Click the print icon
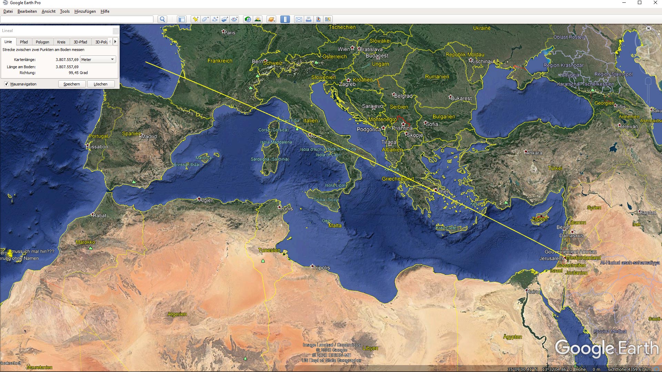This screenshot has height=372, width=662. click(x=309, y=19)
